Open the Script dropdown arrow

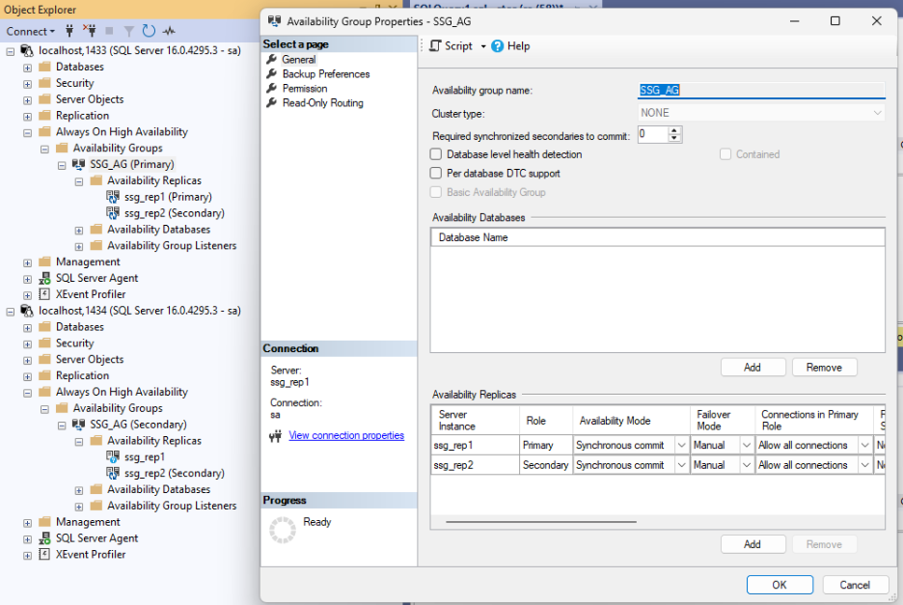(x=483, y=46)
